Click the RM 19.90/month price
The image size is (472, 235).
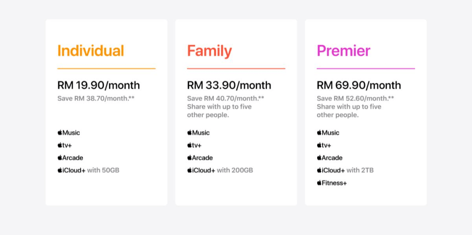point(99,86)
